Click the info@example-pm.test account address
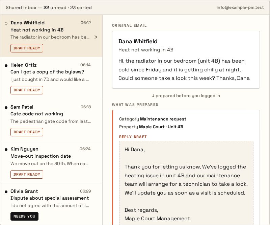The width and height of the screenshot is (270, 225). pos(240,7)
